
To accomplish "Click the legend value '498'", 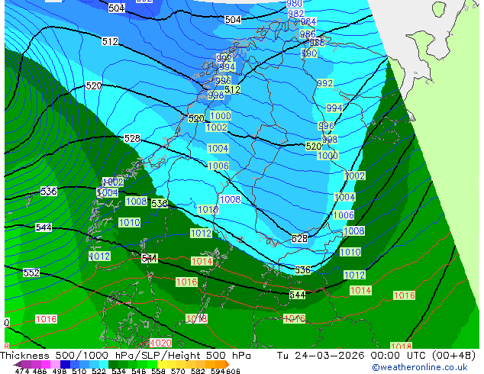I will tap(60, 371).
